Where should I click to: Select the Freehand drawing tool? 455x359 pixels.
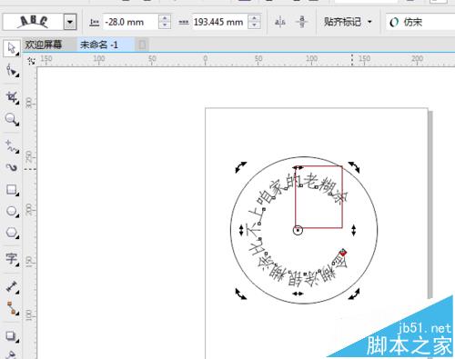tap(12, 146)
